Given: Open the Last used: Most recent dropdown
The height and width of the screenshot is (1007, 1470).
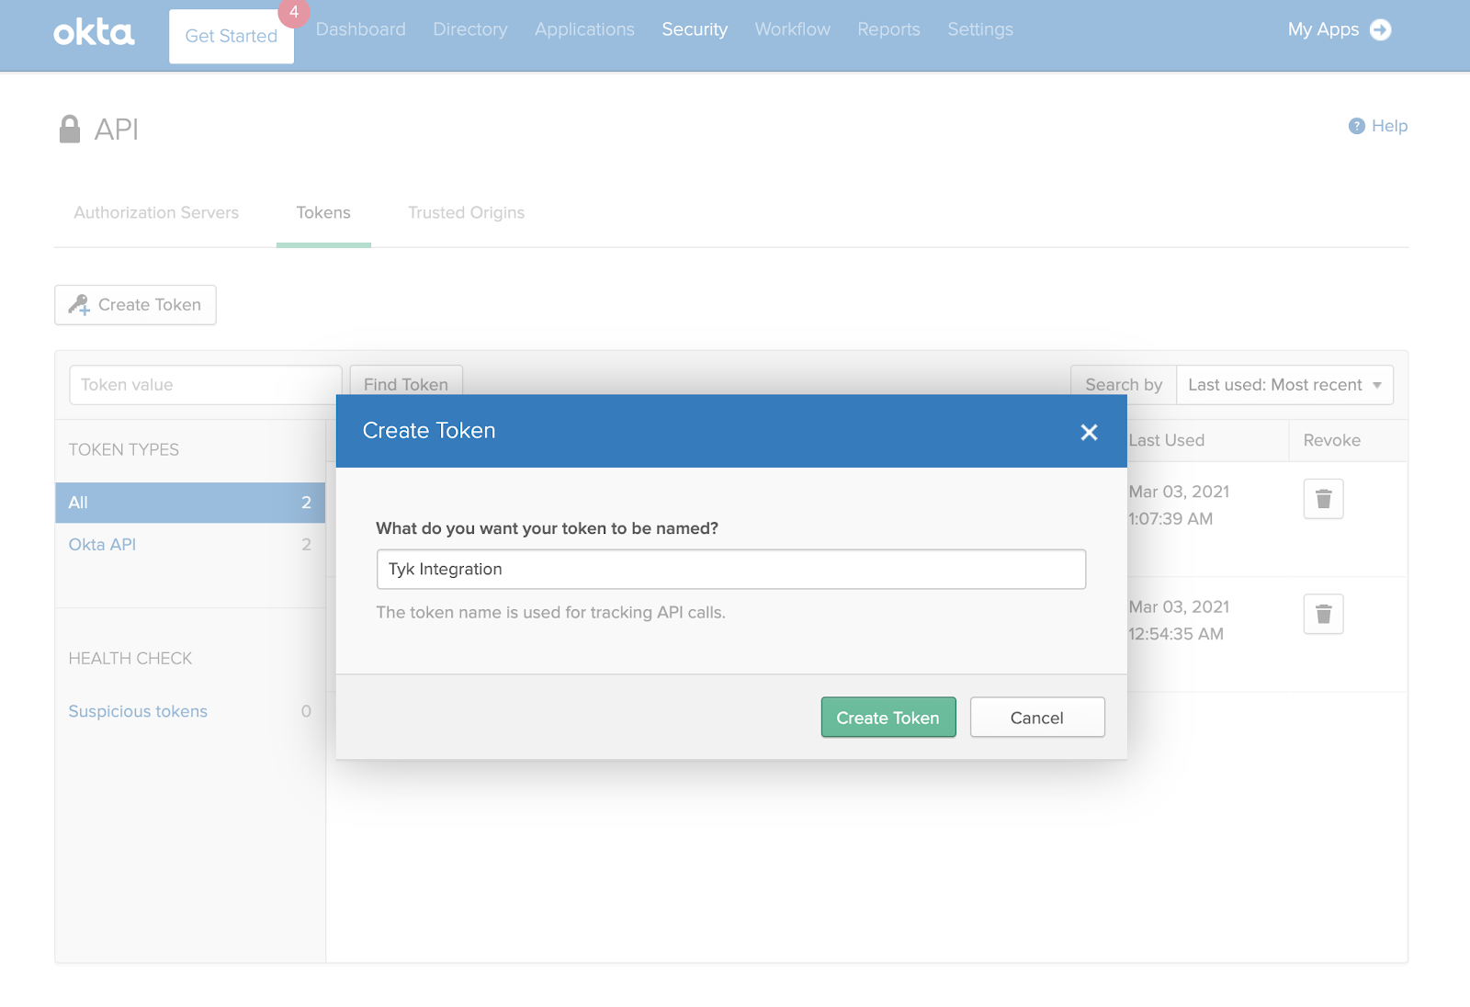Looking at the screenshot, I should [x=1283, y=385].
